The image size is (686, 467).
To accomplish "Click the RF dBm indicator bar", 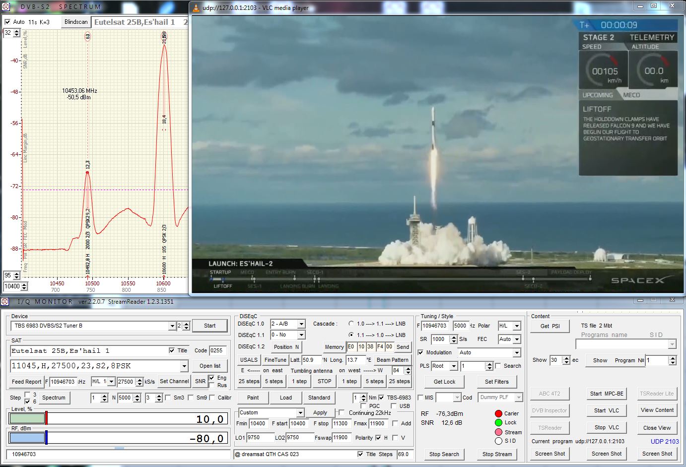I will [x=118, y=438].
